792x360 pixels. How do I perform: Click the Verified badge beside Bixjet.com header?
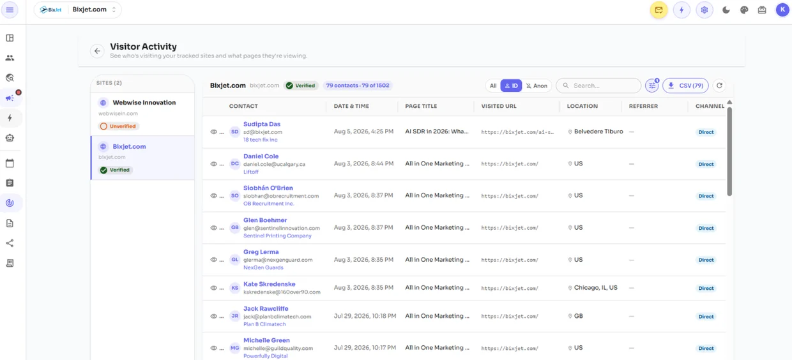click(301, 86)
